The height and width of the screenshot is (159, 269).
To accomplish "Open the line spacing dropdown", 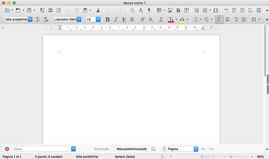I will click(259, 19).
